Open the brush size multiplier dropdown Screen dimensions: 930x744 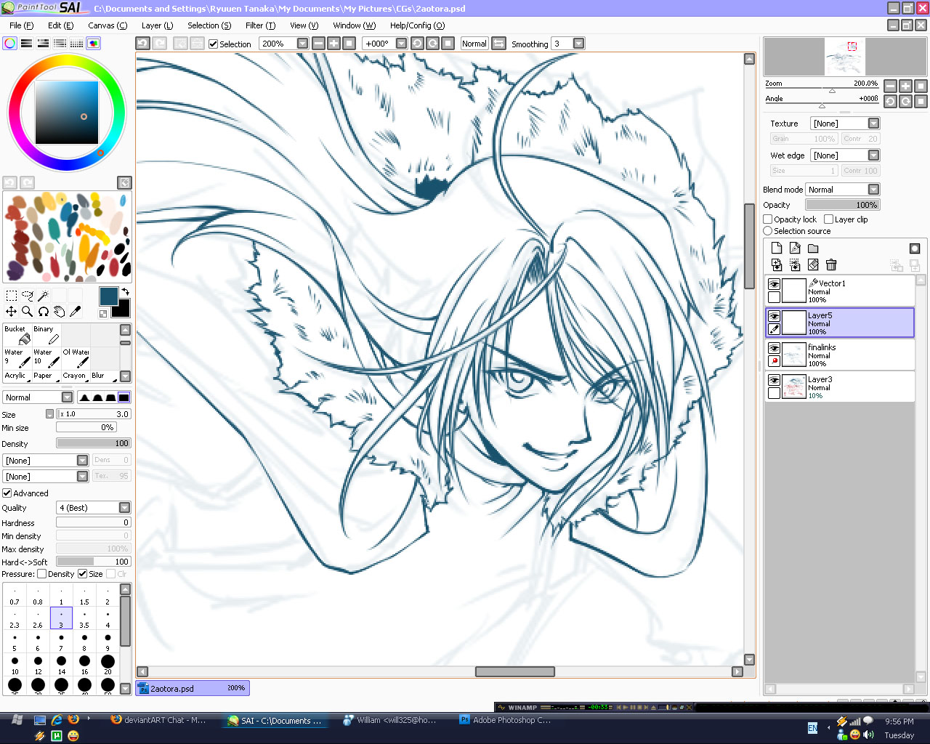tap(49, 414)
